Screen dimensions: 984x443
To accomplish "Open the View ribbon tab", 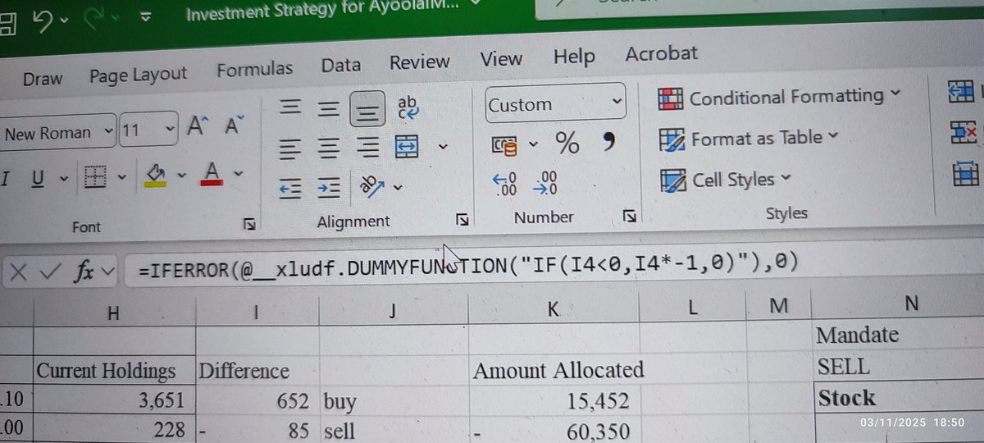I will pyautogui.click(x=501, y=59).
